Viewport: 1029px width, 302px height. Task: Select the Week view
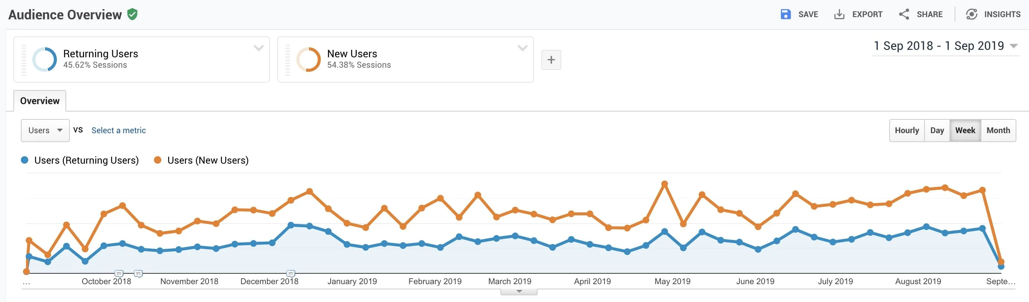coord(965,131)
